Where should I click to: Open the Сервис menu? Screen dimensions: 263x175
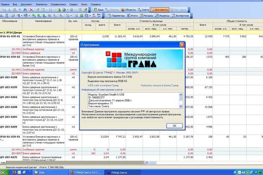73,3
